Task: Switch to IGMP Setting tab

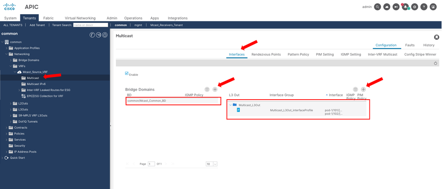Action: point(351,54)
